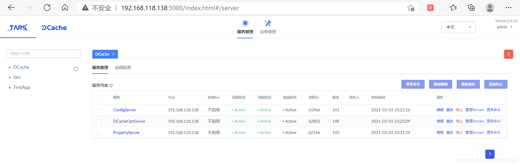Select the 应用配置 sub-tab

click(x=123, y=68)
